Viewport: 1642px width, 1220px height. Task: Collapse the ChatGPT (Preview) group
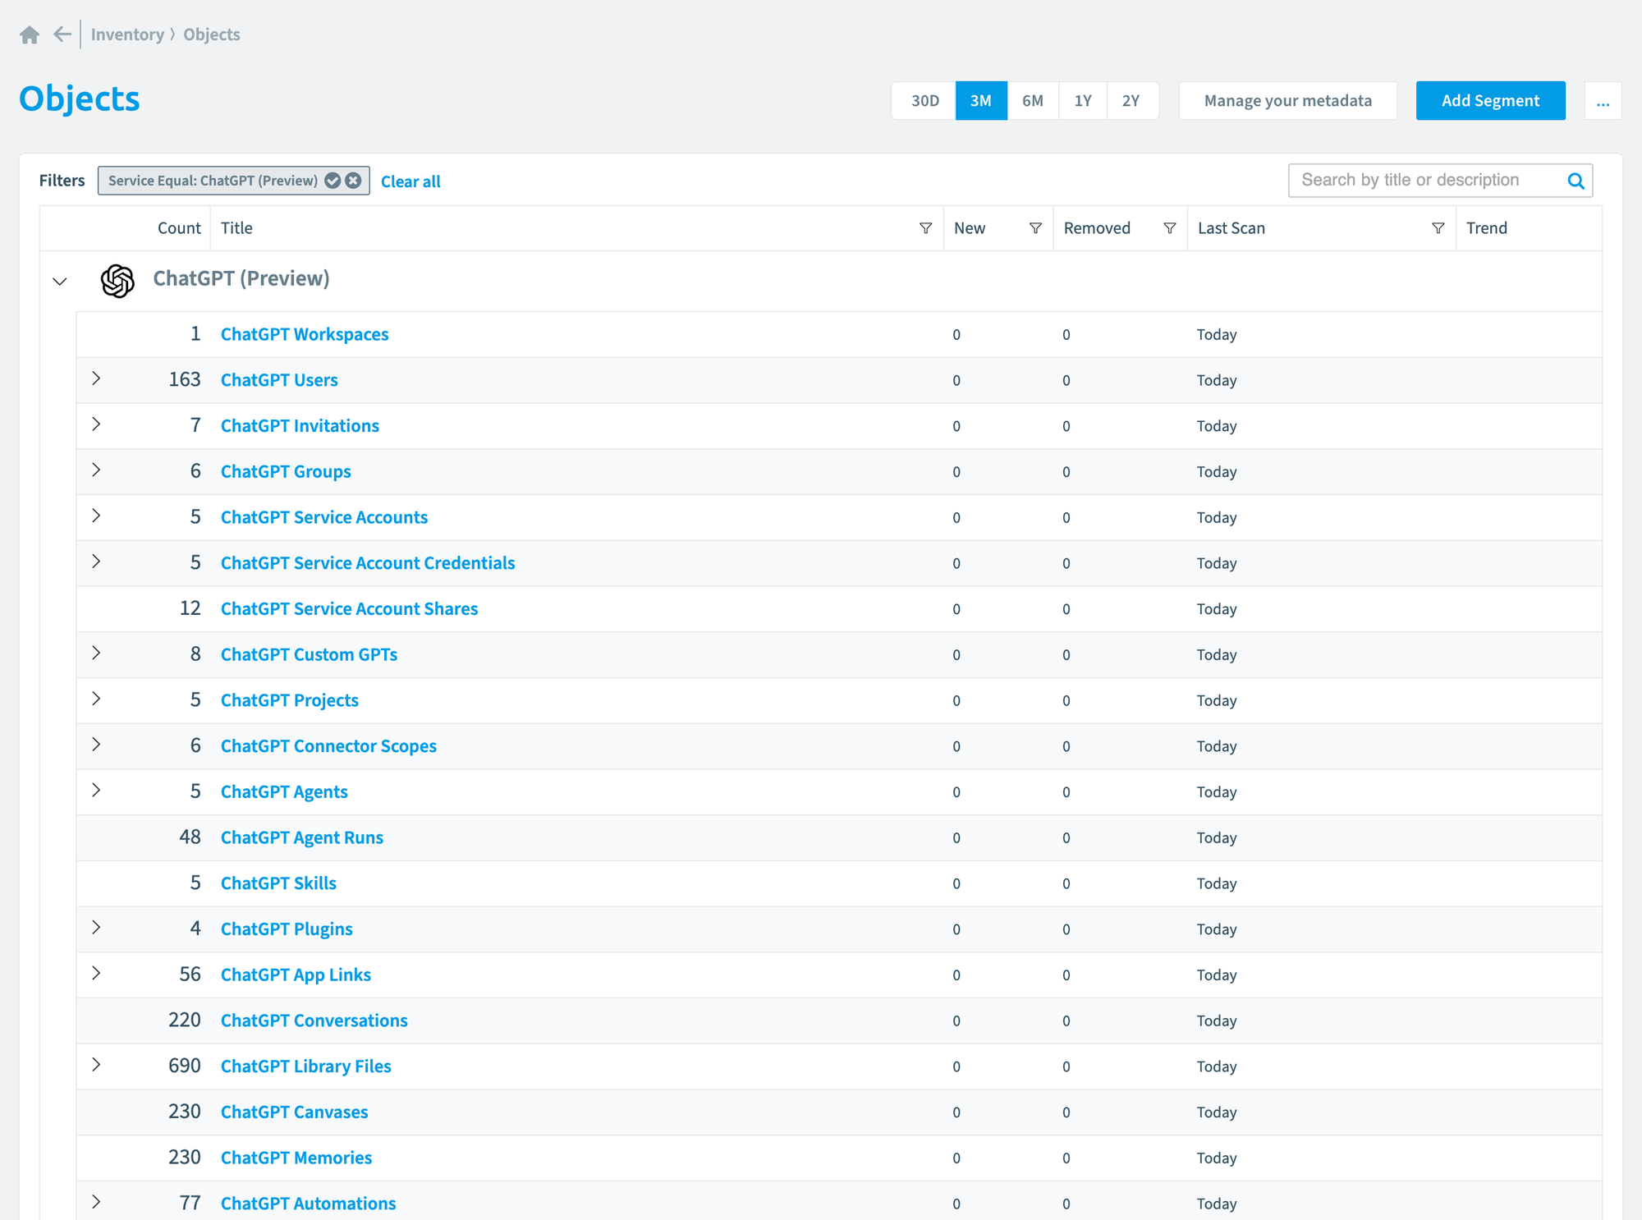[x=60, y=282]
